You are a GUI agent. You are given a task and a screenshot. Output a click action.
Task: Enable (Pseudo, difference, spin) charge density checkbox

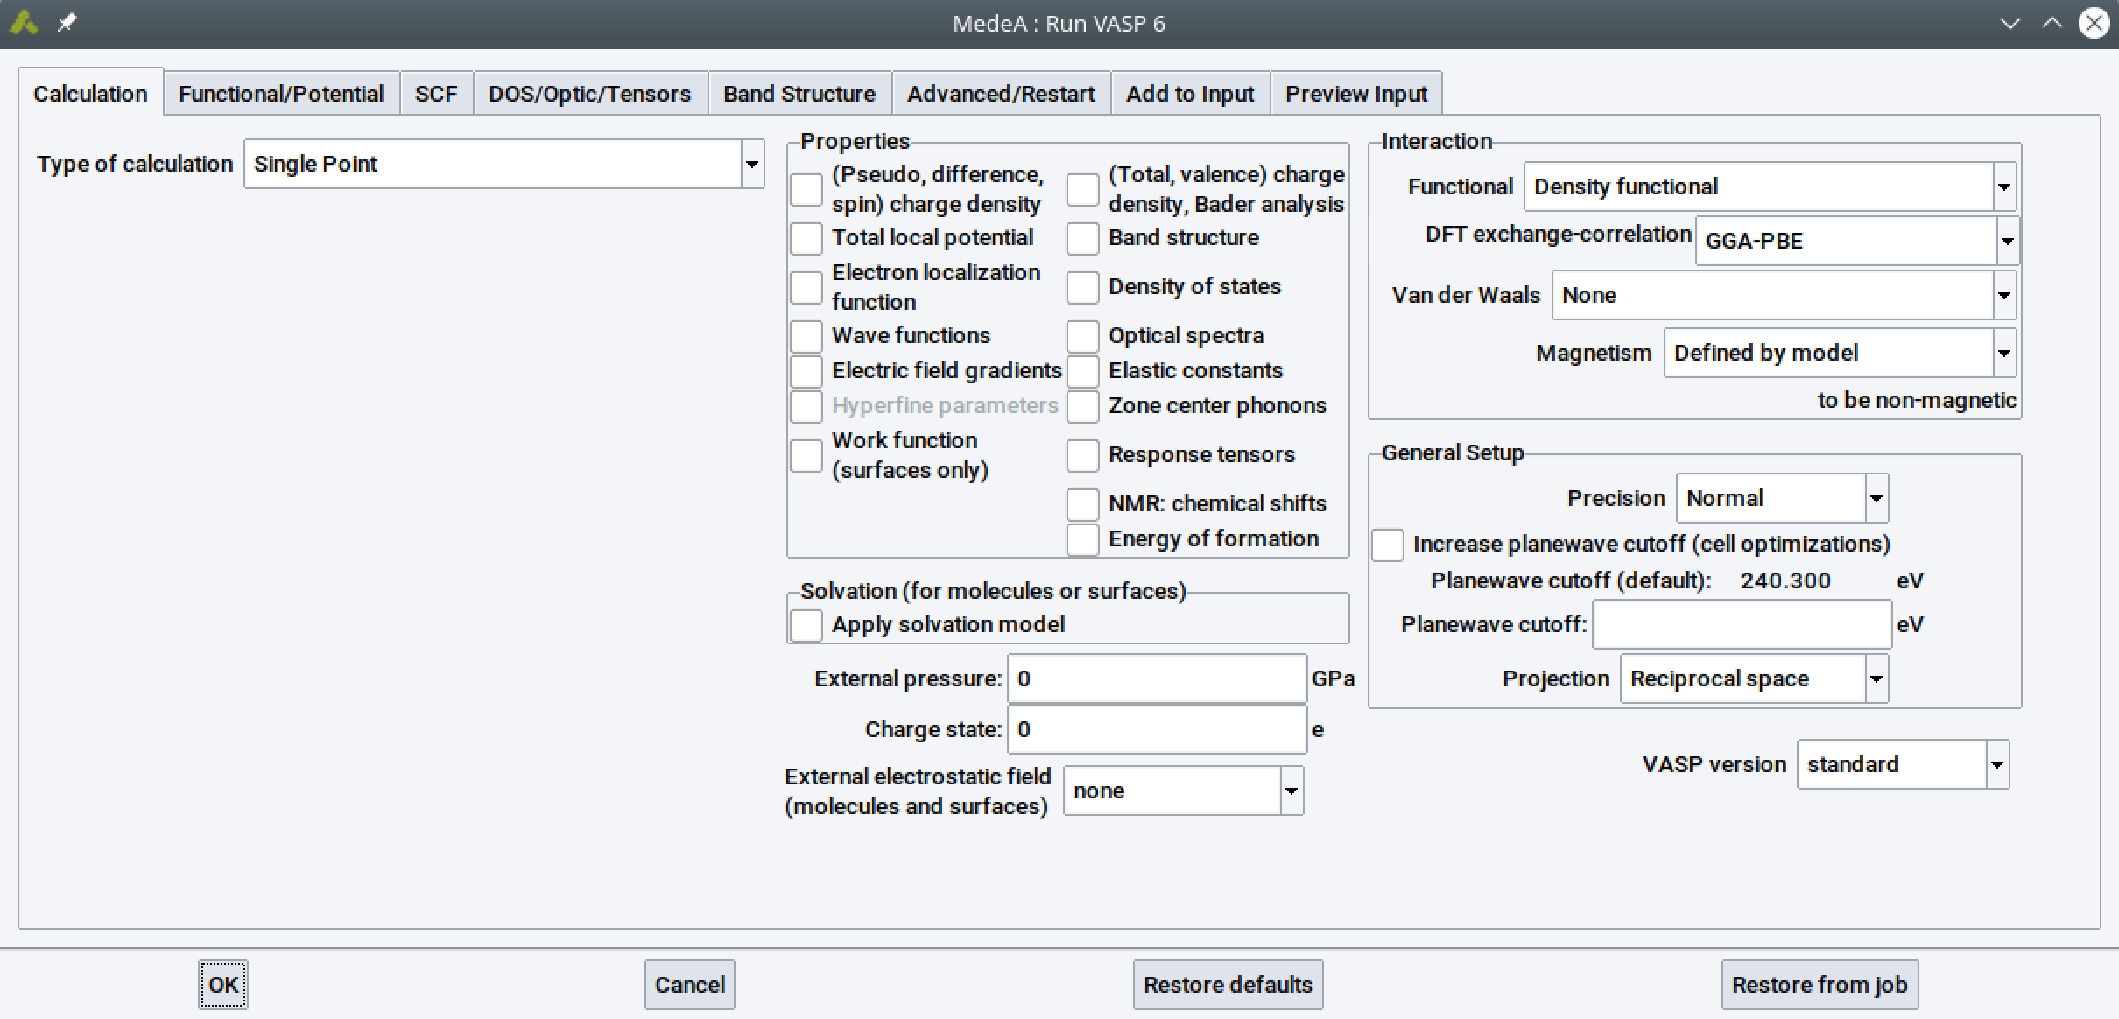(806, 189)
